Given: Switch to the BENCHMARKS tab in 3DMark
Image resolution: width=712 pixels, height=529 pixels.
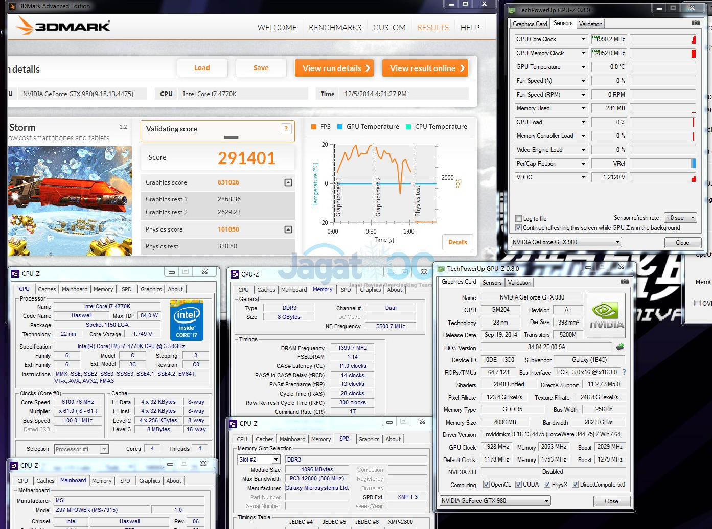Looking at the screenshot, I should [335, 28].
